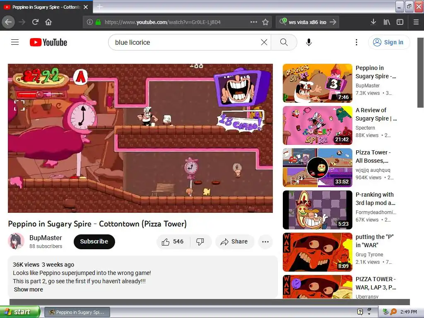Click the page vertical scrollbar thumb
Image resolution: width=424 pixels, height=318 pixels.
tap(421, 72)
